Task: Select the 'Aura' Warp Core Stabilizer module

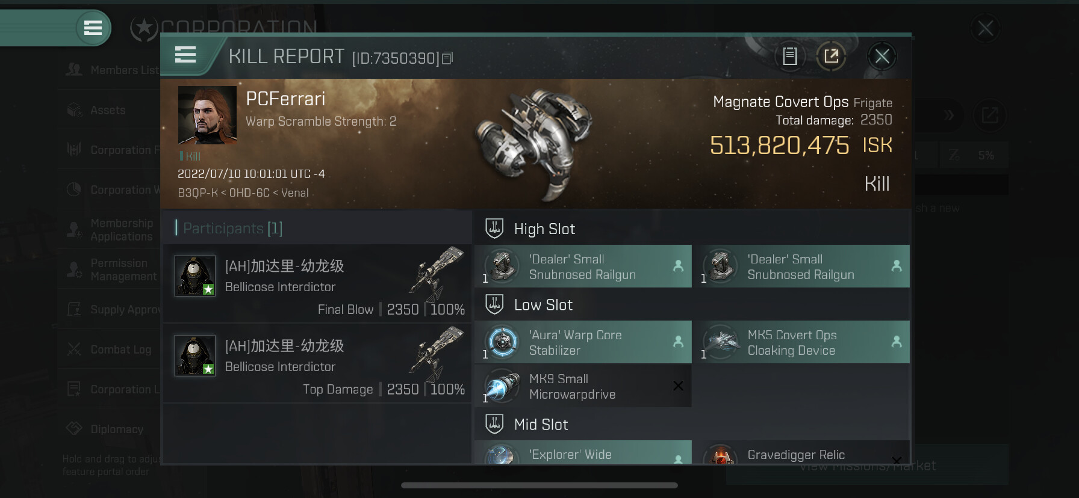Action: coord(583,342)
